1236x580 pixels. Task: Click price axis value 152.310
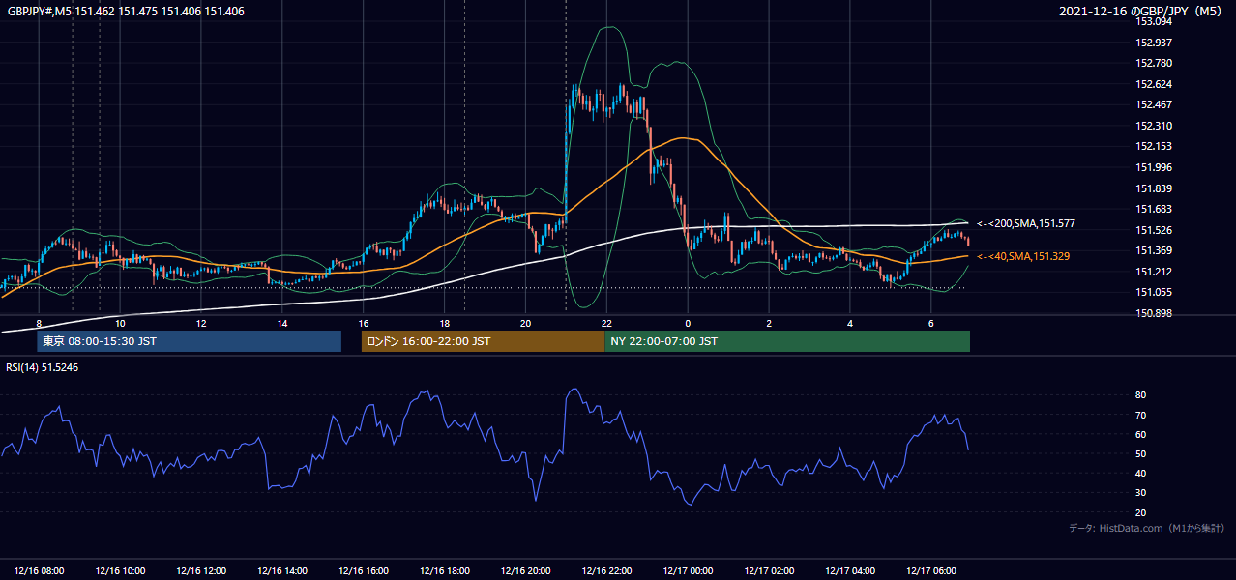point(1154,126)
